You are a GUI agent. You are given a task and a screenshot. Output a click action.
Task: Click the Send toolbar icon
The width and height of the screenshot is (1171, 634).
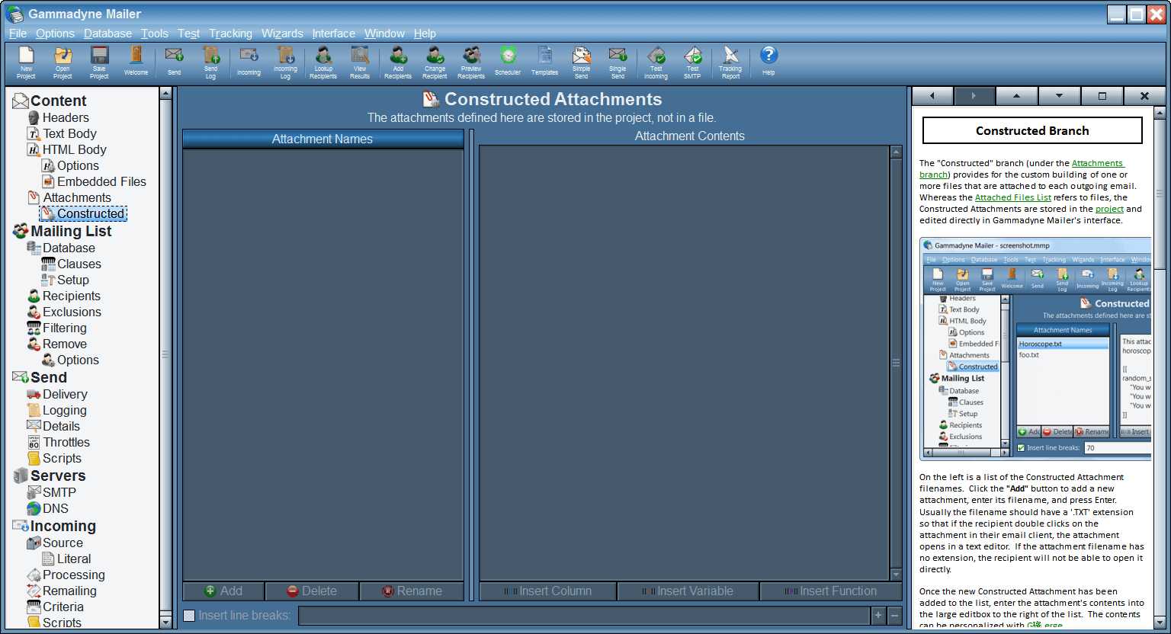(174, 62)
